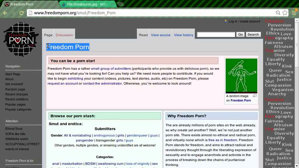Open the Get involved! link

point(14,84)
